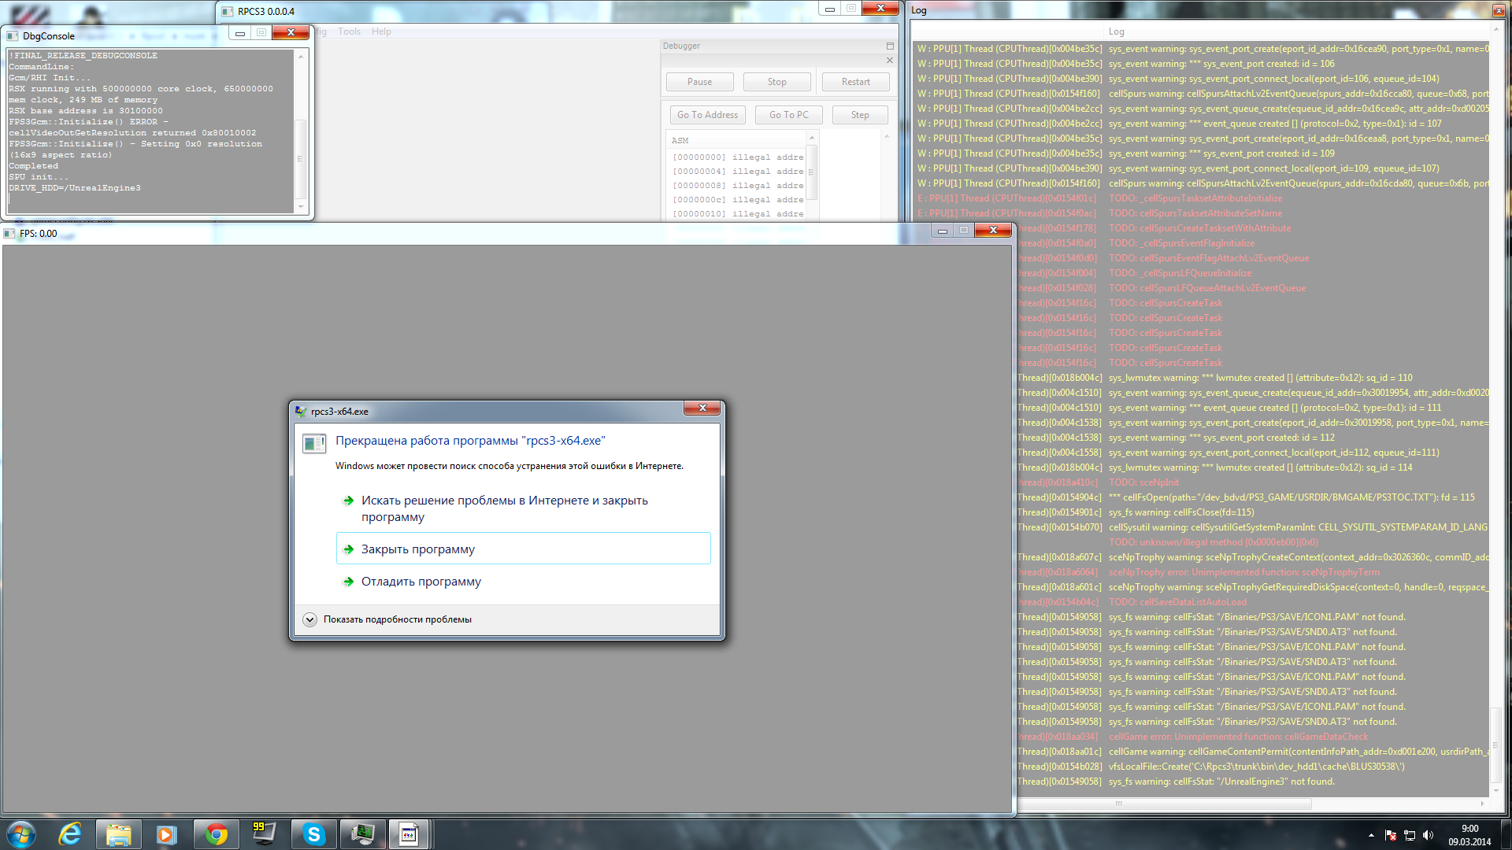The width and height of the screenshot is (1512, 850).
Task: Open the Help menu in RPCS3
Action: [x=381, y=31]
